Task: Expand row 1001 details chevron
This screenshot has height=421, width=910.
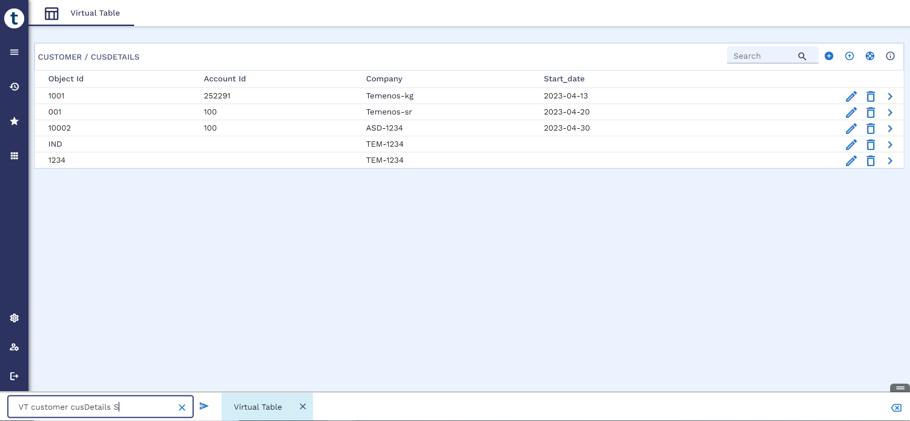Action: coord(890,96)
